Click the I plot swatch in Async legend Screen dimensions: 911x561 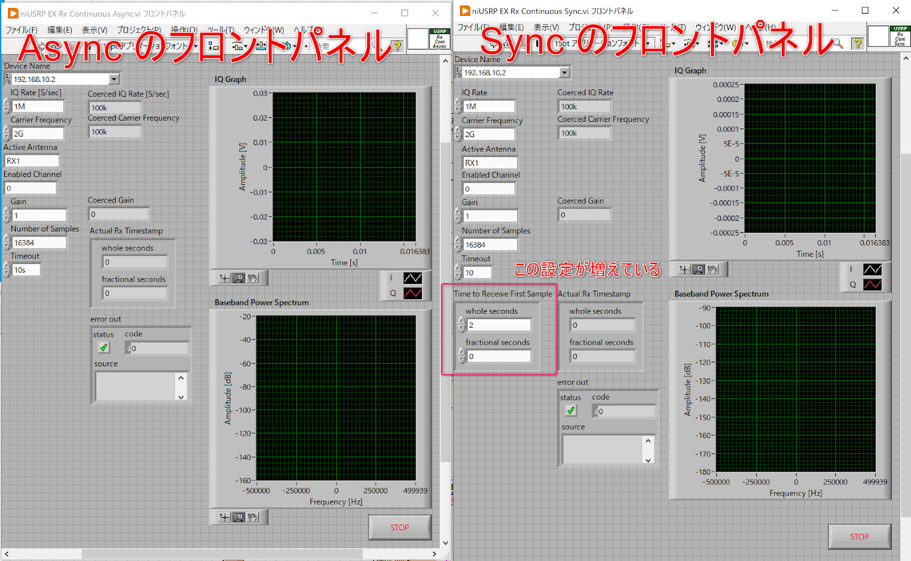point(413,278)
